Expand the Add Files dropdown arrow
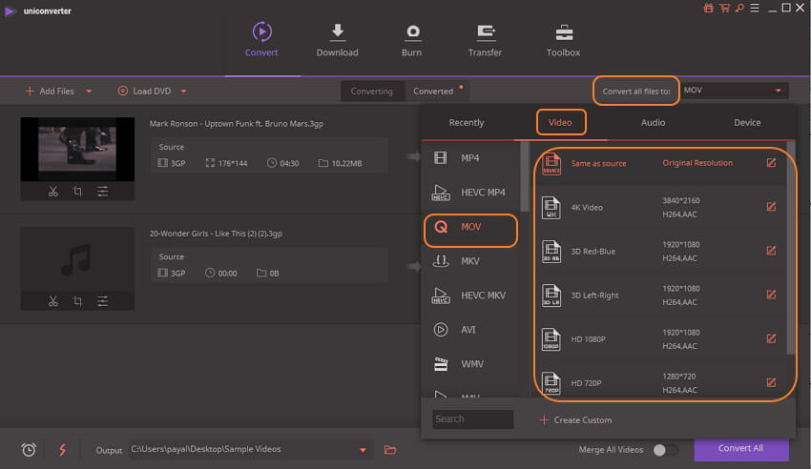 89,92
